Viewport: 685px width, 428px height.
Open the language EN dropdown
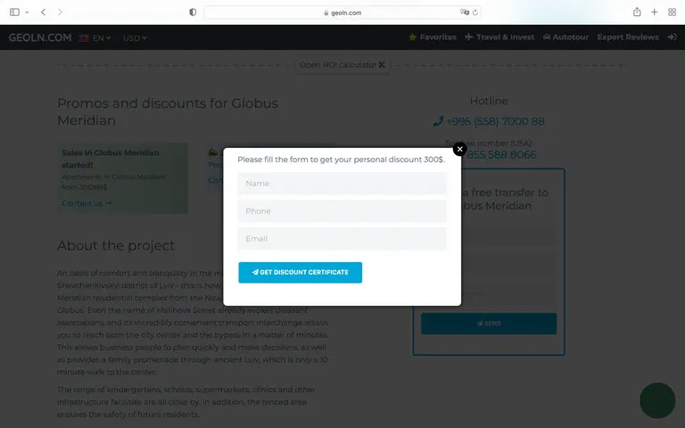(95, 37)
